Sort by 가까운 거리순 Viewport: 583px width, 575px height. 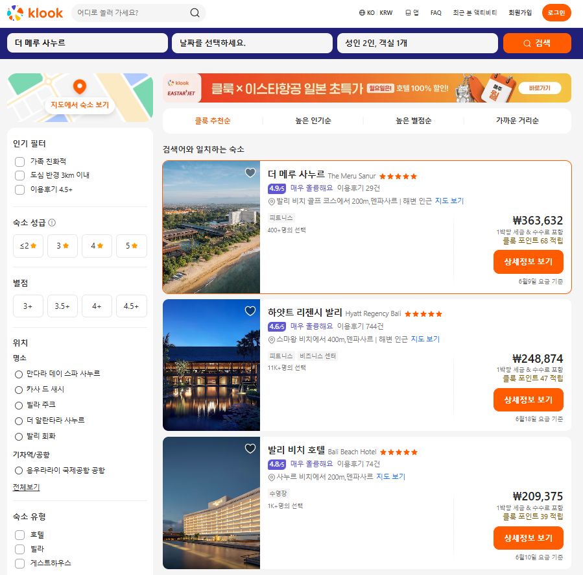point(518,121)
